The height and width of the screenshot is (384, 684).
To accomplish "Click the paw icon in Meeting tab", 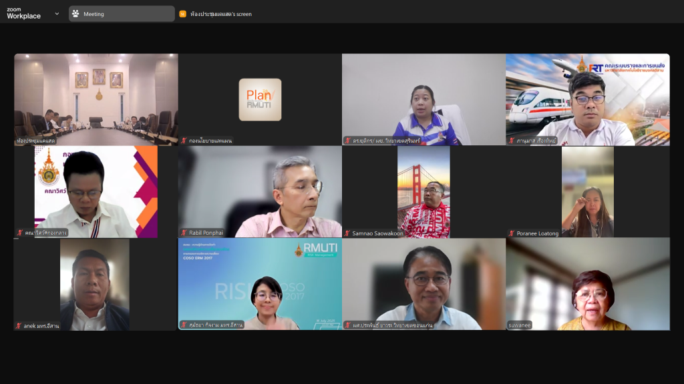I will coord(76,14).
